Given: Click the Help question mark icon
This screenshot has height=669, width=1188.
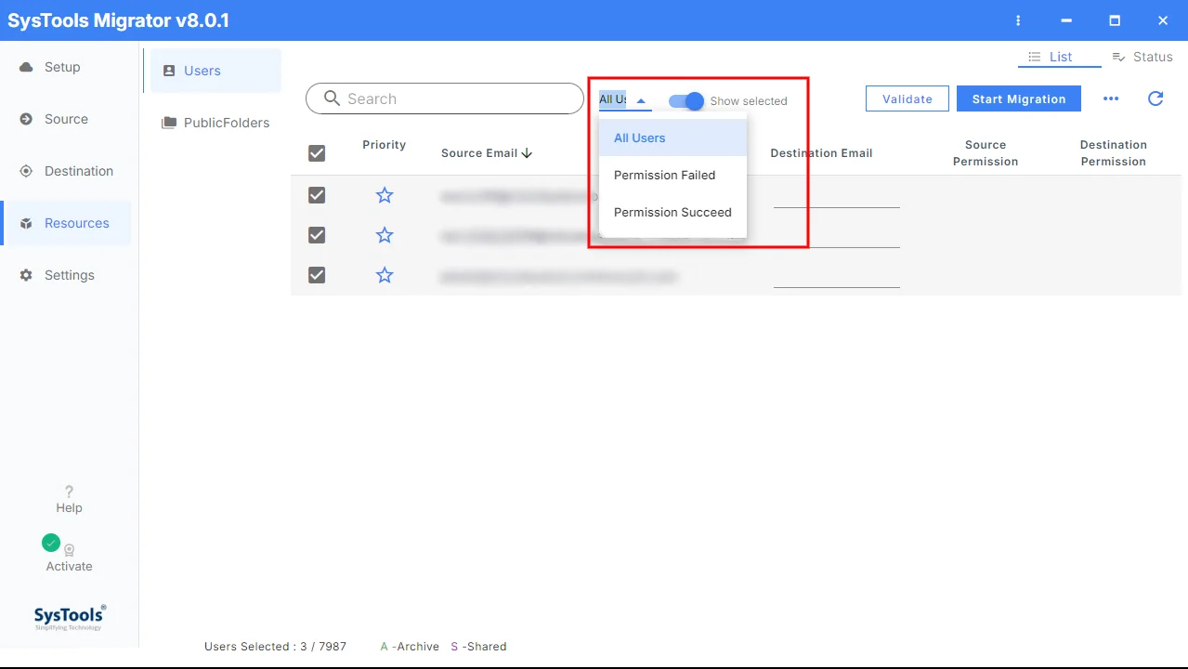Looking at the screenshot, I should [69, 492].
